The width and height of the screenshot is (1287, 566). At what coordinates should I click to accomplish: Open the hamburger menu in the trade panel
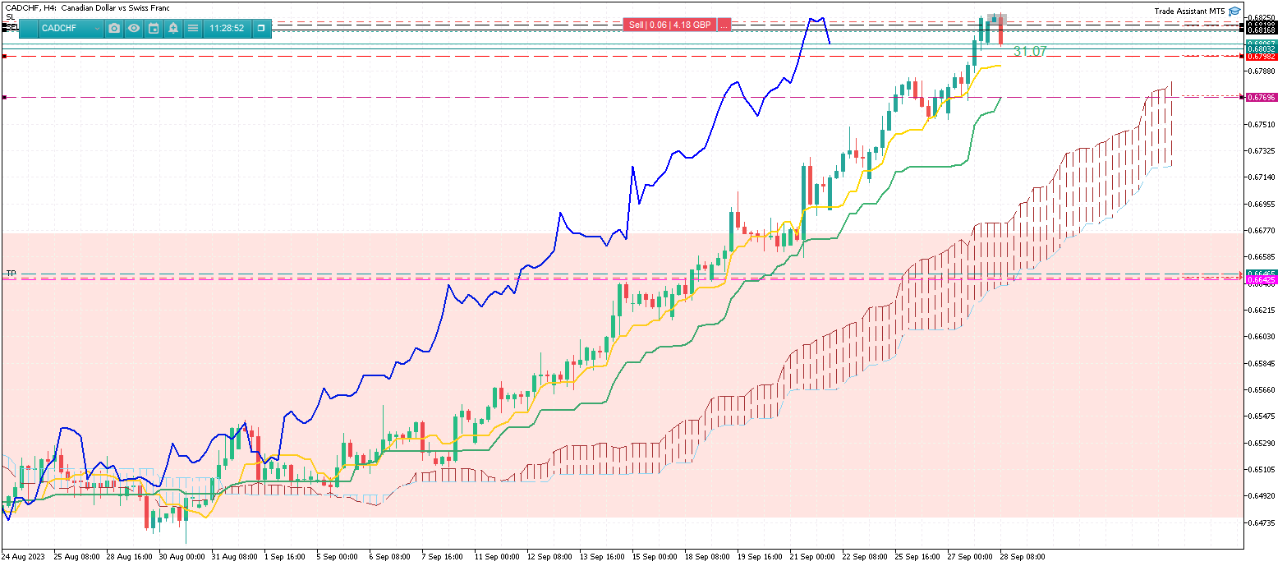coord(193,28)
